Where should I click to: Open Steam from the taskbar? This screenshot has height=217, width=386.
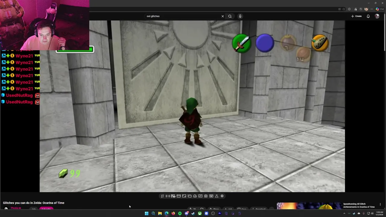[193, 213]
